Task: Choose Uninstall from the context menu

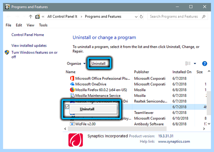Action: 93,109
